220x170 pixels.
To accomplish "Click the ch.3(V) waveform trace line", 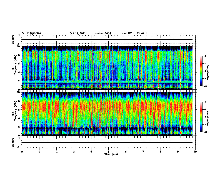I will 107,142.
